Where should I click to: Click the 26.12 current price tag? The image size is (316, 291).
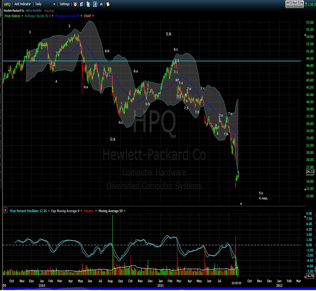point(310,172)
